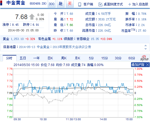Click the 最高 value 7.72

coord(70,19)
